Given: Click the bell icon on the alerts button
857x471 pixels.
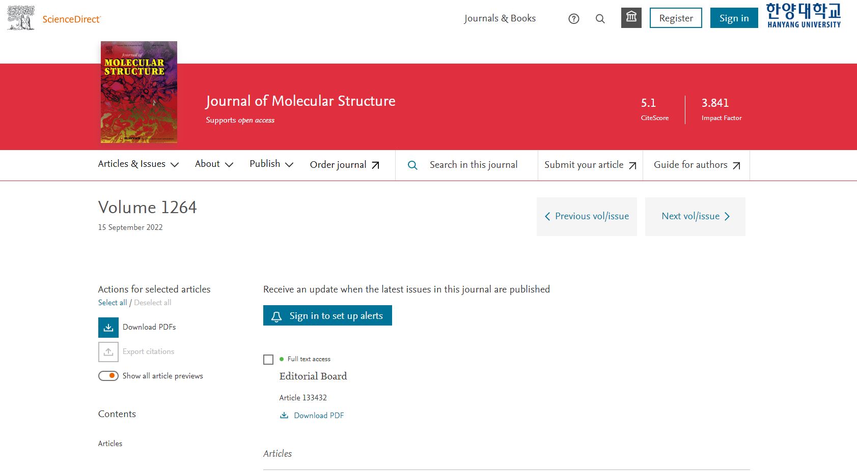Looking at the screenshot, I should (277, 316).
